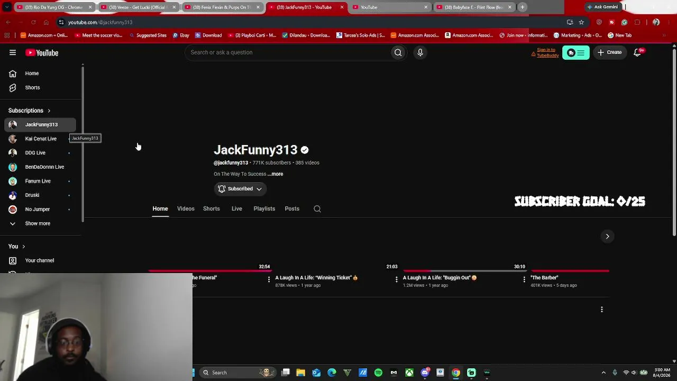Launch Microsoft Edge from the taskbar

pos(332,373)
